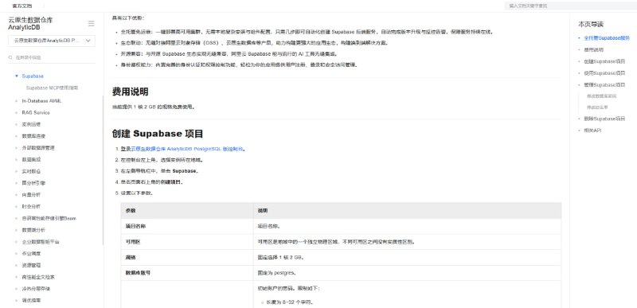Open 资源管理 in sidebar

click(31, 265)
